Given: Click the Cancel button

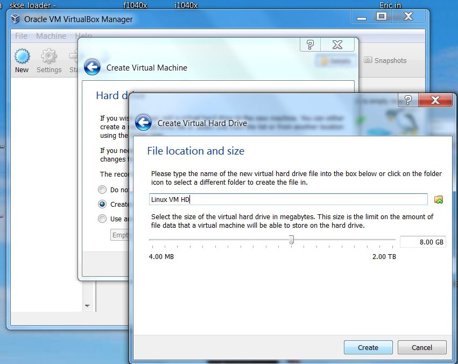Looking at the screenshot, I should [422, 347].
